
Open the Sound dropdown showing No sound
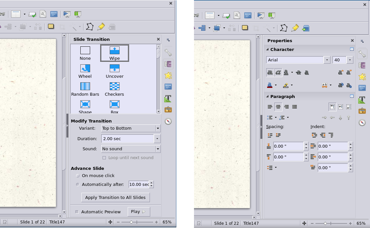(131, 149)
